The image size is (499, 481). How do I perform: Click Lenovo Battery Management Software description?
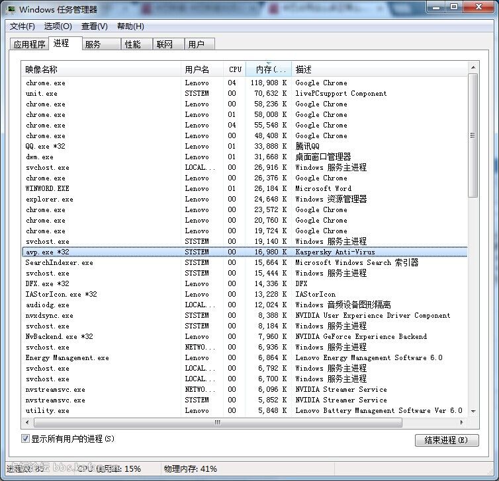[379, 410]
